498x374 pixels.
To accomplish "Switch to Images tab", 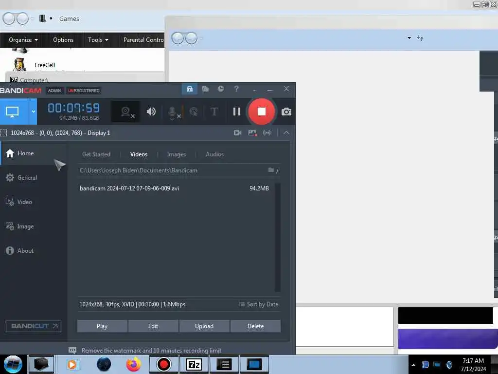I will tap(176, 154).
